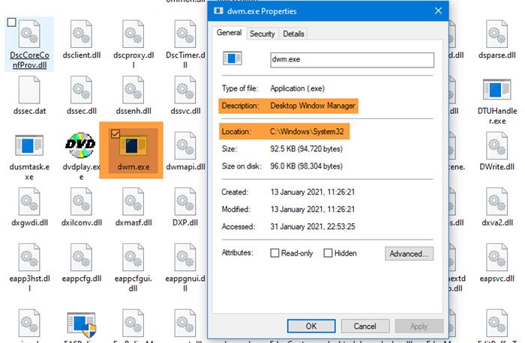Click the Accessed date "31 January 2021, 22:53:25"
Image resolution: width=525 pixels, height=343 pixels.
[313, 226]
